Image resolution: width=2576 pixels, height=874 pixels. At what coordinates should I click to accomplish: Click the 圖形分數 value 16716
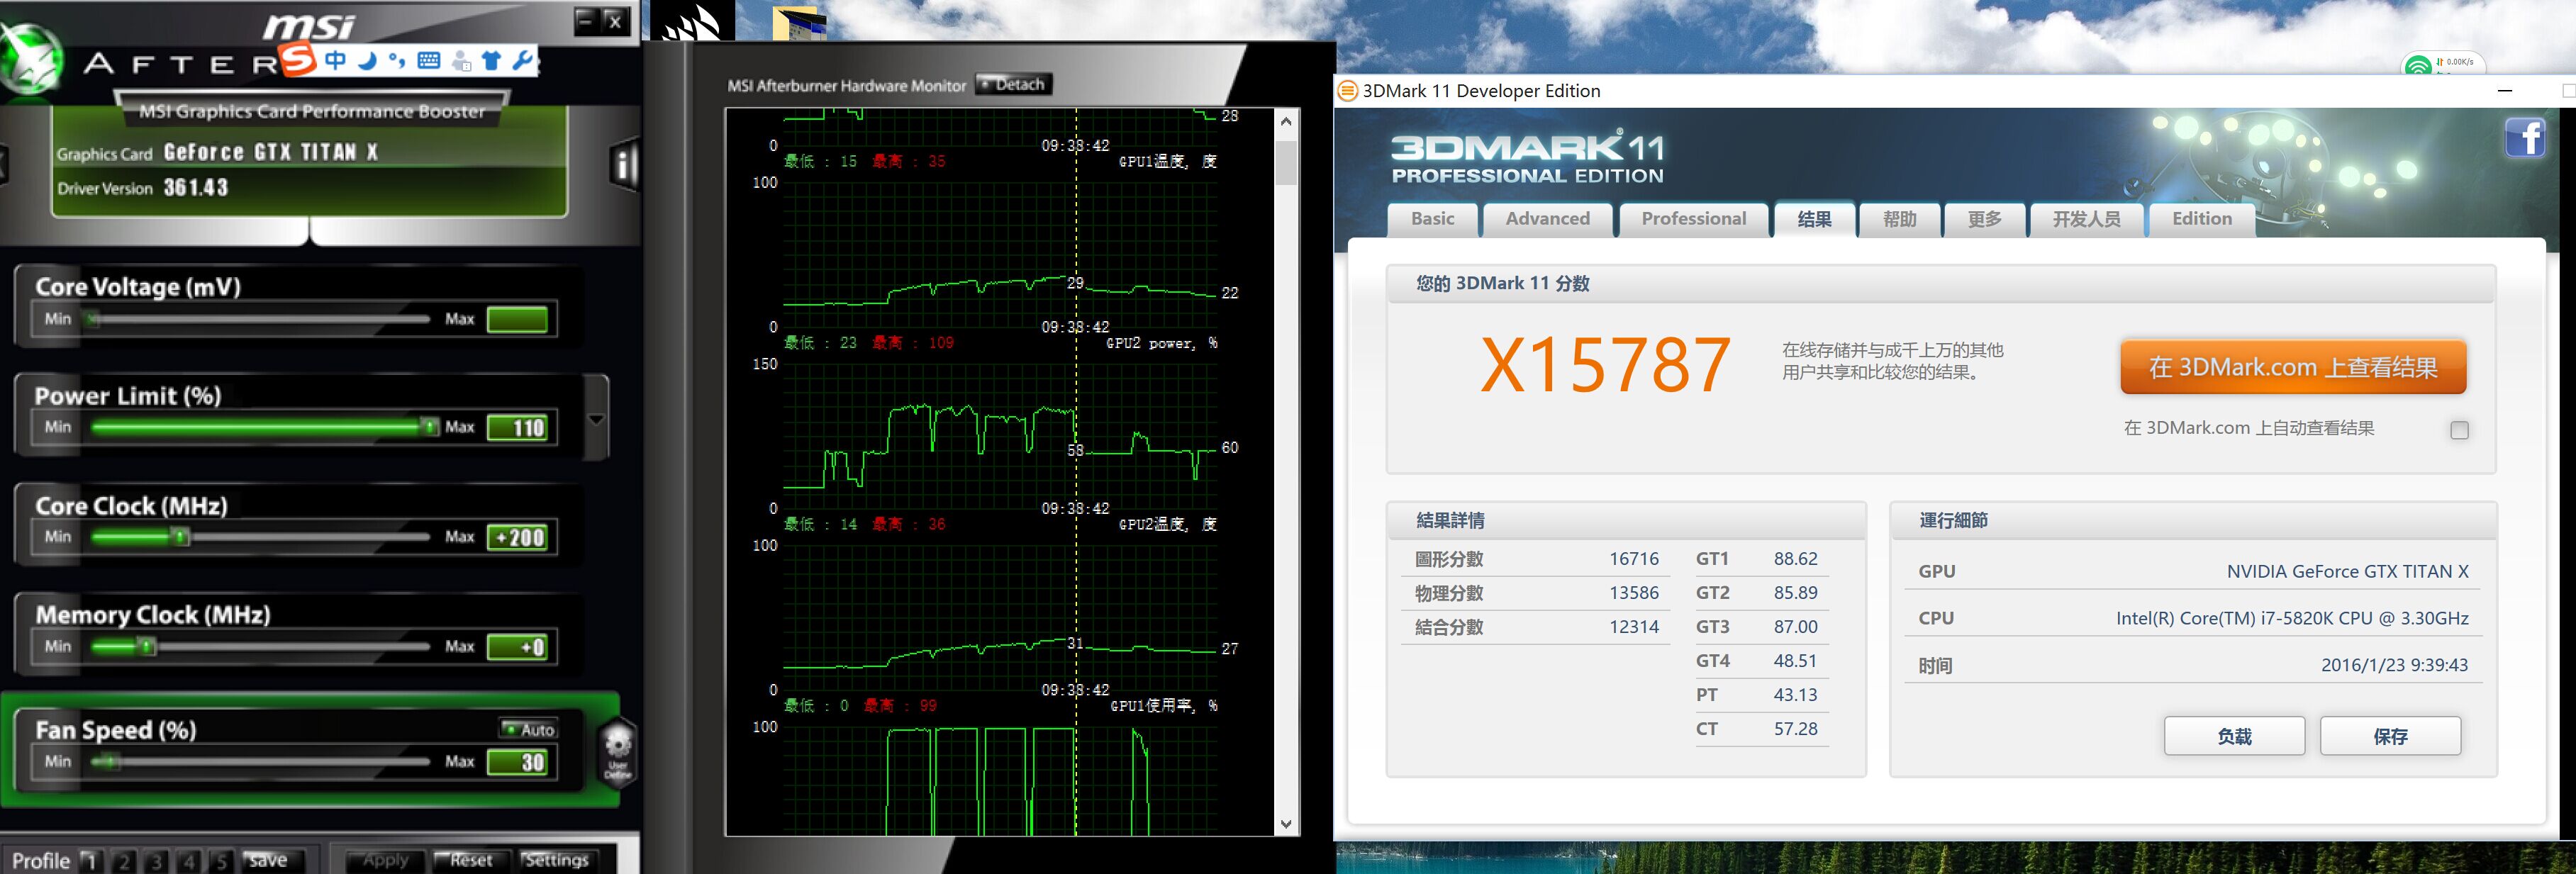(1634, 559)
